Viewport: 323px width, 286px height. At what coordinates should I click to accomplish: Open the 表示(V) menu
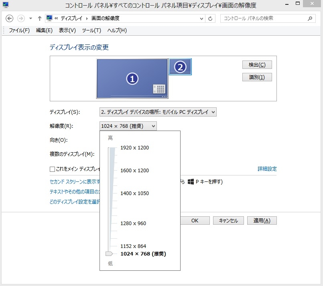pyautogui.click(x=67, y=30)
